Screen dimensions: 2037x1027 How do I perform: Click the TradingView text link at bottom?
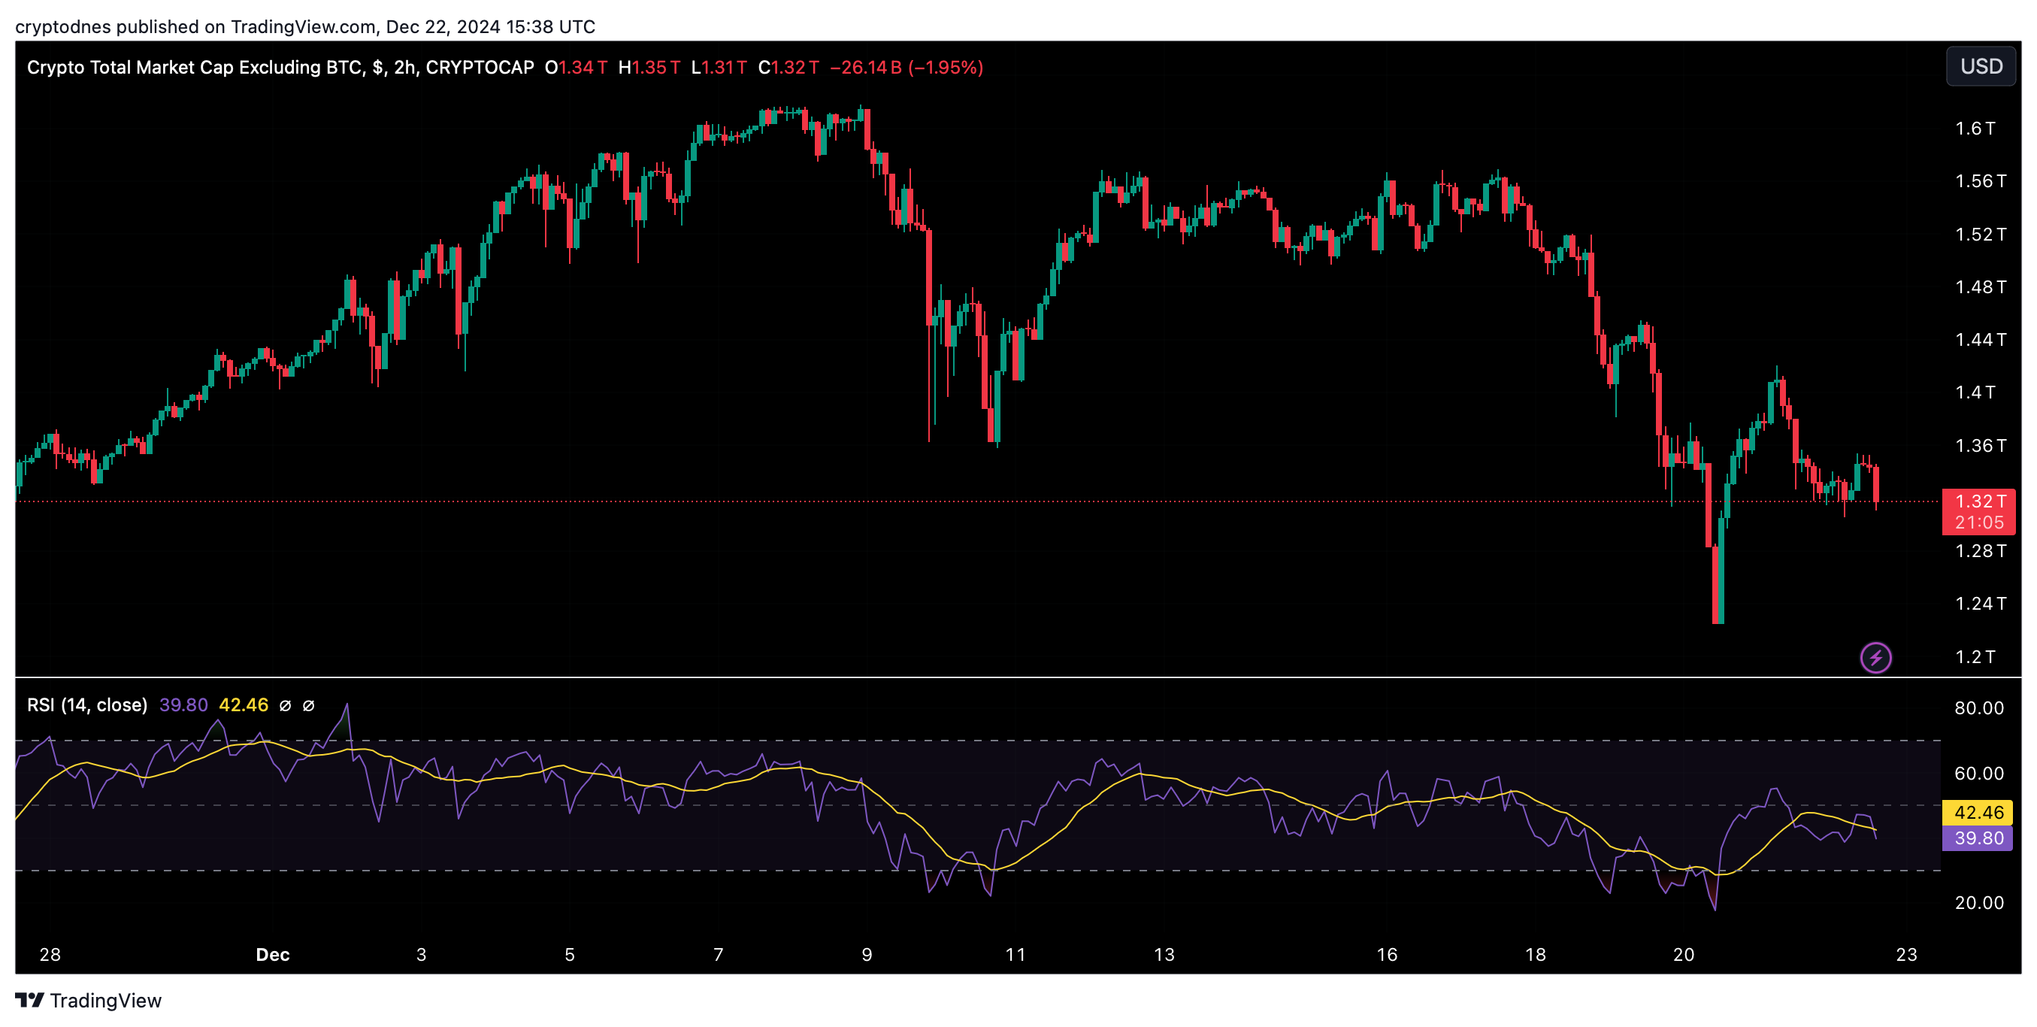click(x=105, y=1000)
